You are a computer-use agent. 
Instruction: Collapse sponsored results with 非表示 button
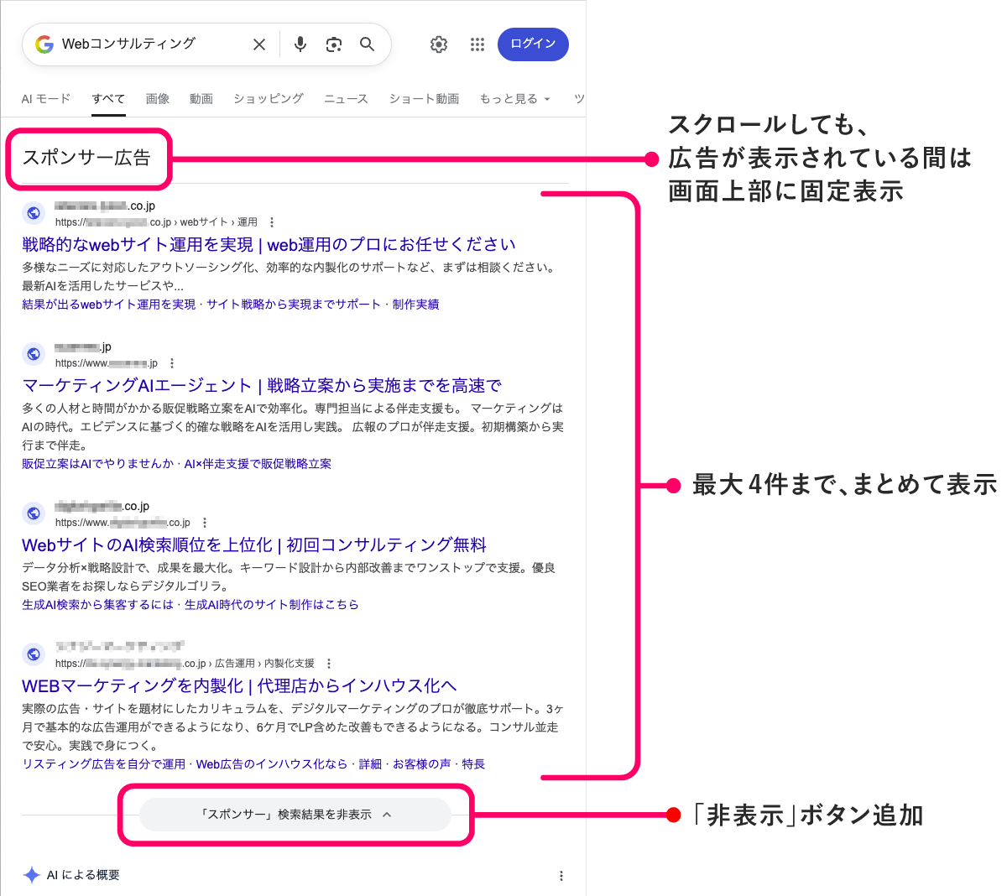pyautogui.click(x=295, y=815)
